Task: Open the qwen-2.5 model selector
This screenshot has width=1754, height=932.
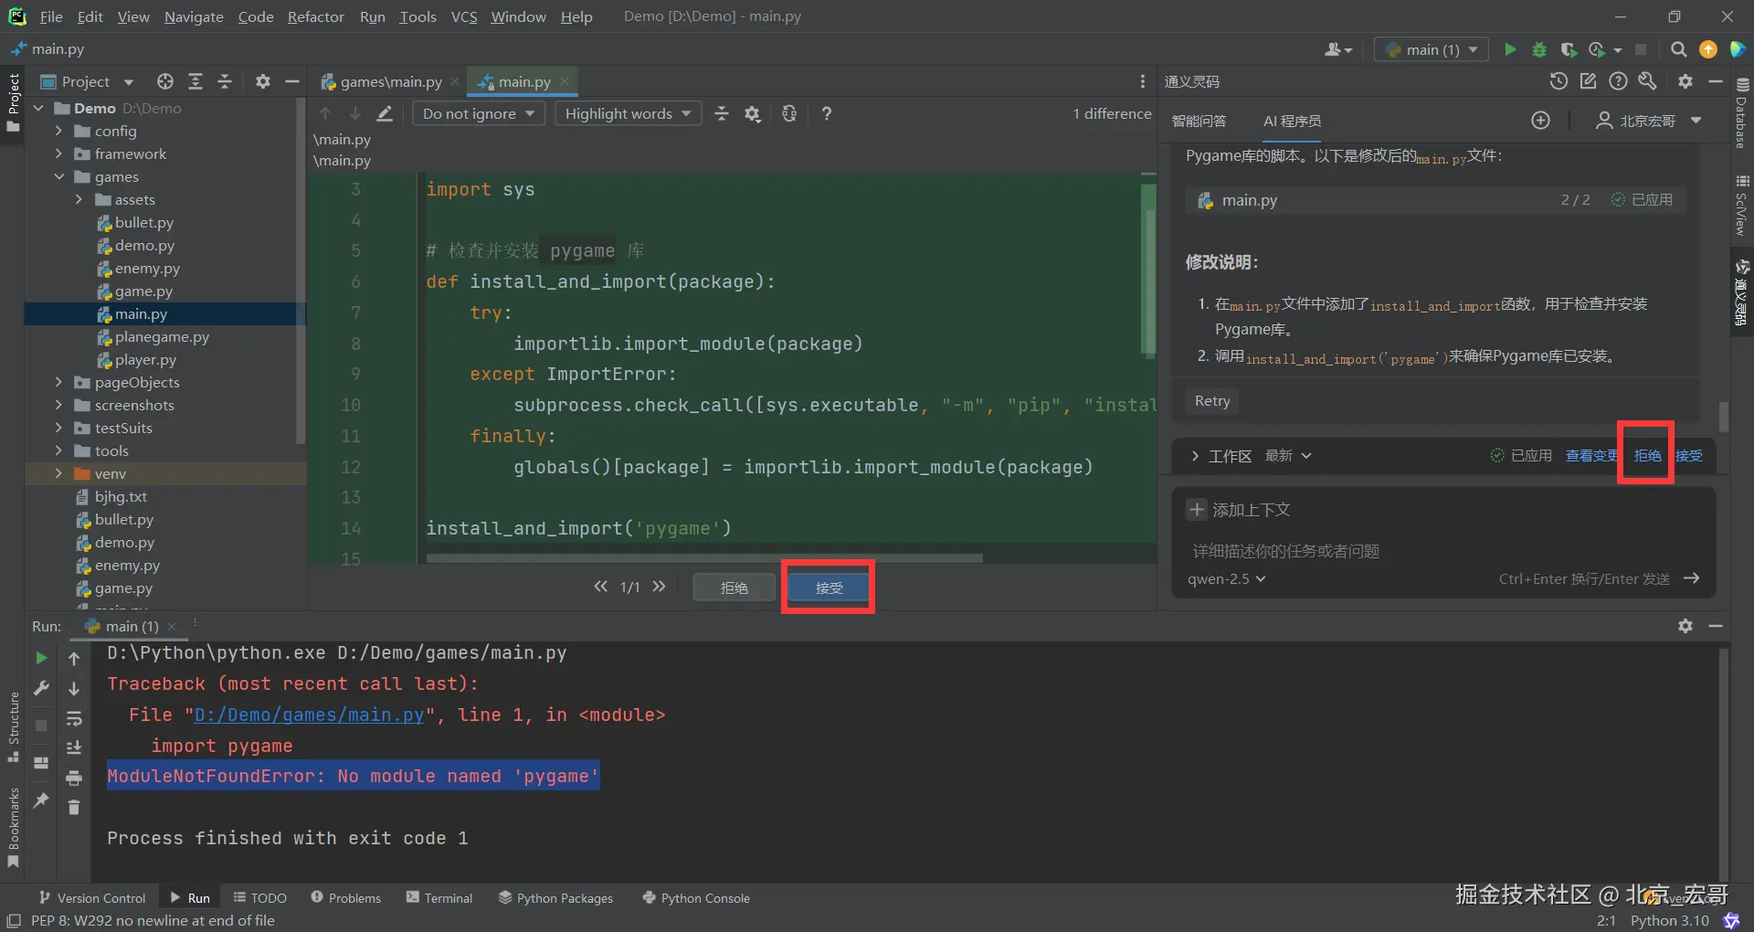Action: pos(1226,578)
